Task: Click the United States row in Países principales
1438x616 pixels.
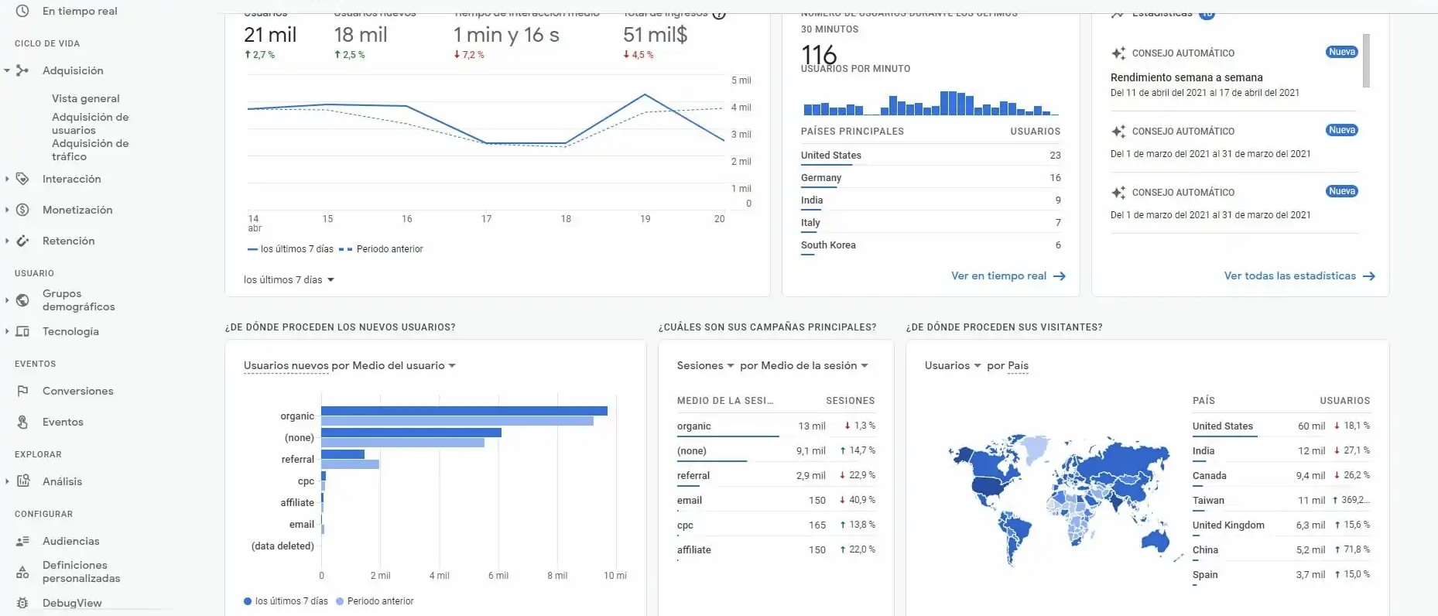Action: pos(930,156)
